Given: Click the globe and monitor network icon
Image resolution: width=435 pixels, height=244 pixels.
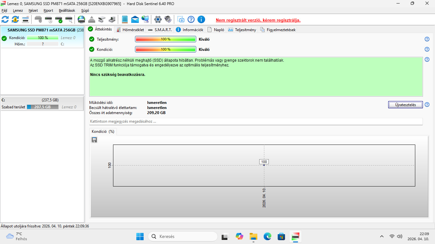Looking at the screenshot, I should [145, 19].
